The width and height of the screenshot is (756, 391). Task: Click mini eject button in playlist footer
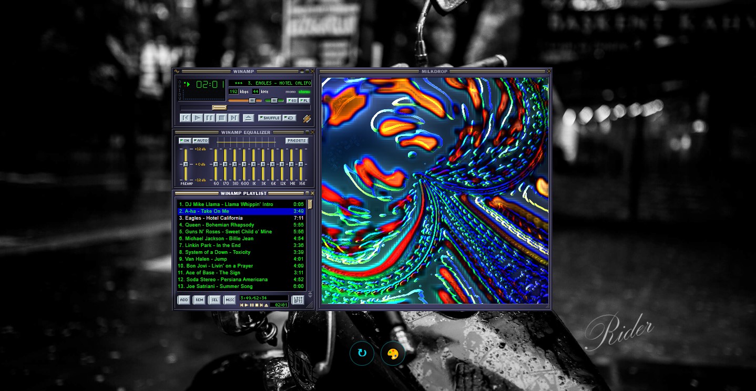click(x=266, y=305)
